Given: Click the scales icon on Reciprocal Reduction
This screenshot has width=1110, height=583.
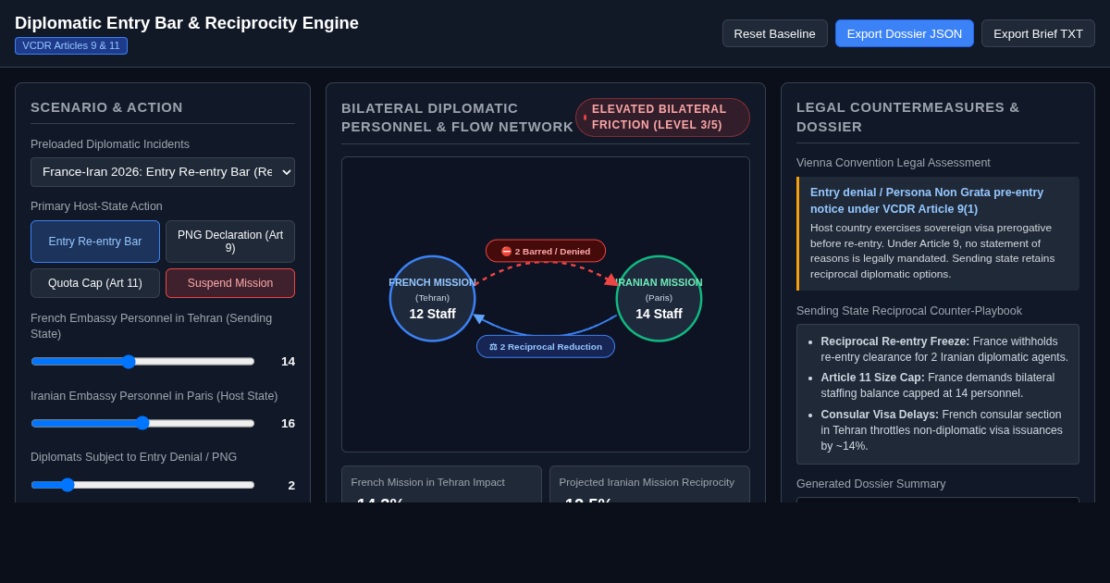Looking at the screenshot, I should tap(493, 347).
